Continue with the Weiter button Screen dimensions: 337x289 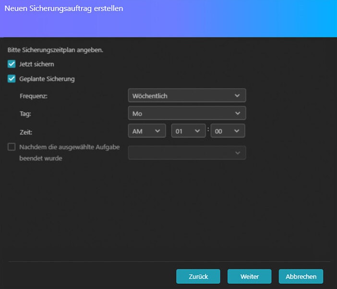(x=250, y=277)
